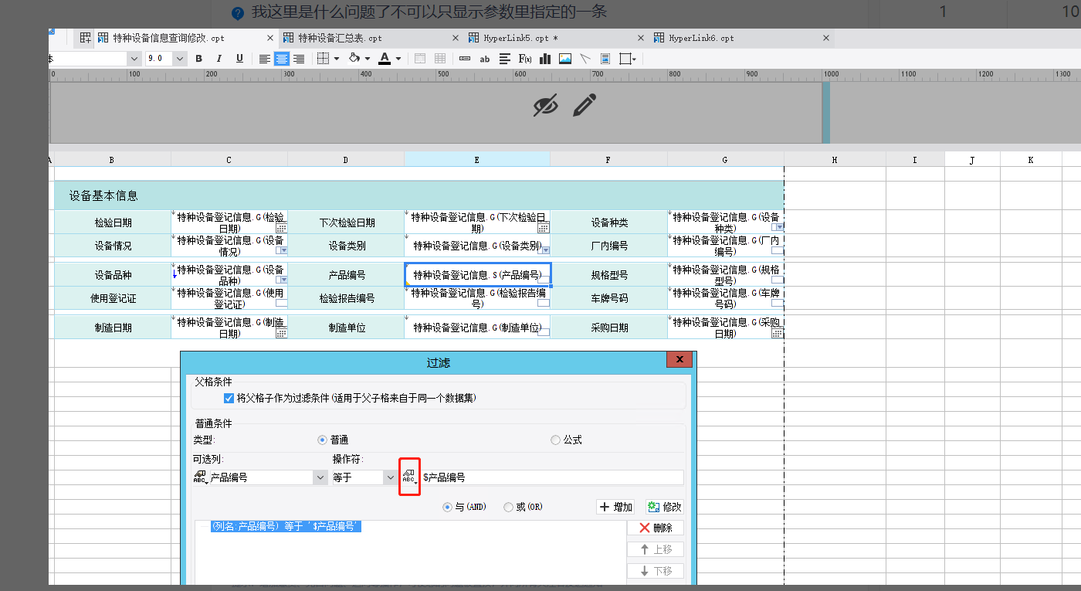The width and height of the screenshot is (1081, 591).
Task: Toggle italic formatting in toolbar
Action: pyautogui.click(x=219, y=59)
